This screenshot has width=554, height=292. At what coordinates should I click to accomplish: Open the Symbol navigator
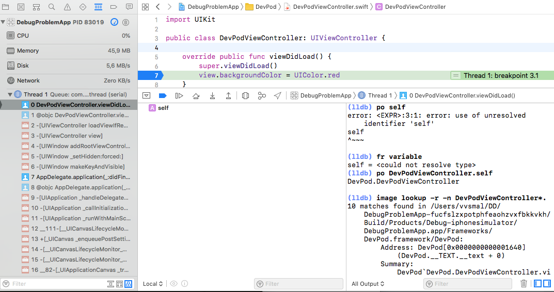(36, 7)
